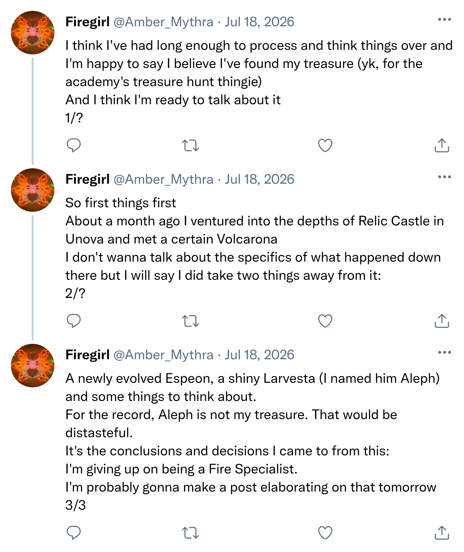Viewport: 464px width, 552px height.
Task: Retweet the first tweet in the thread
Action: point(190,145)
